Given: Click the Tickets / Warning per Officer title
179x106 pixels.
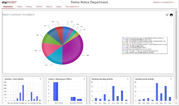Looking at the screenshot, I should pos(60,79).
